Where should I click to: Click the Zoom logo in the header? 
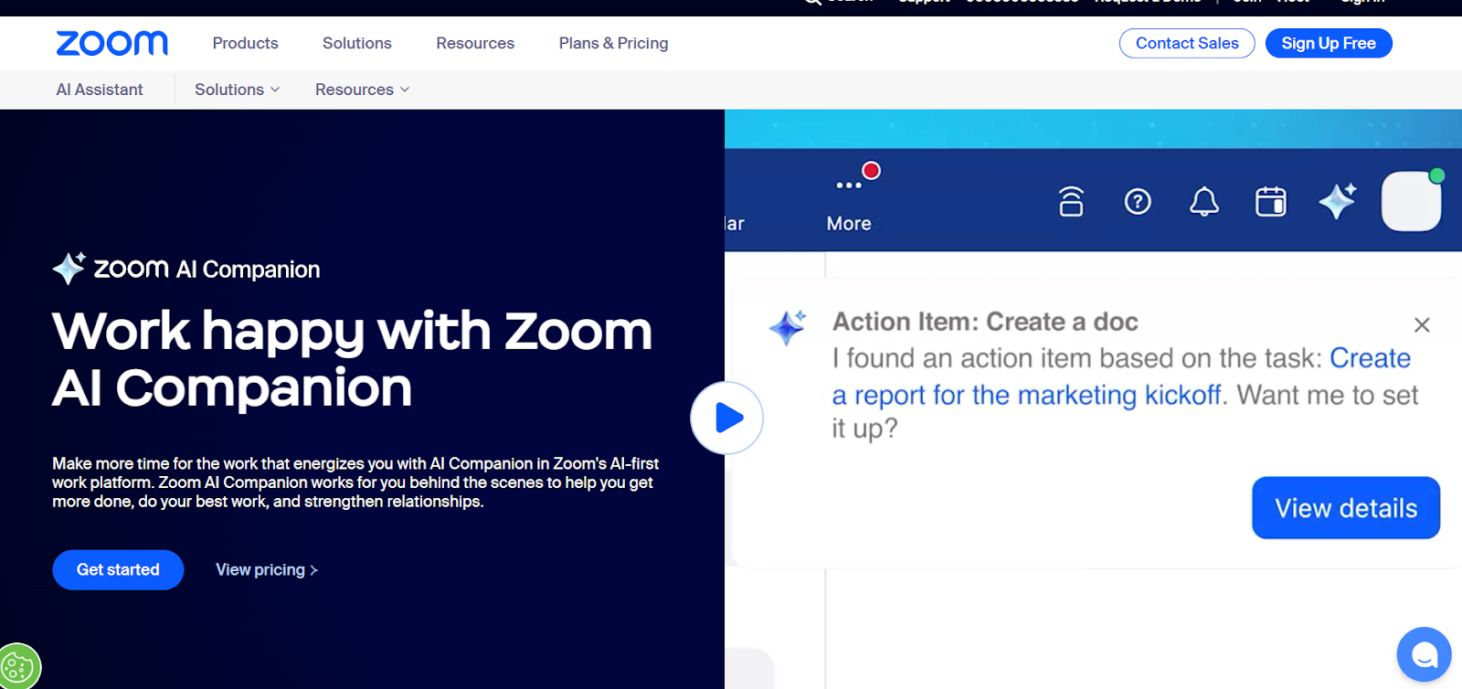click(x=111, y=43)
